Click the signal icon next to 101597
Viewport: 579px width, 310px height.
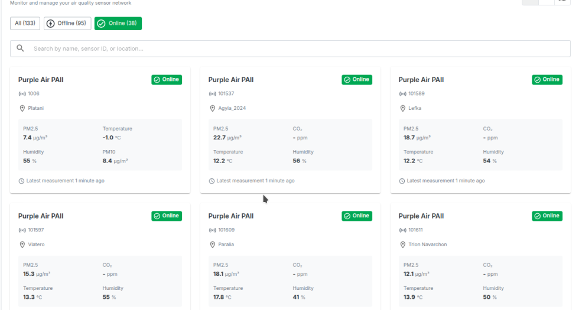click(x=22, y=230)
